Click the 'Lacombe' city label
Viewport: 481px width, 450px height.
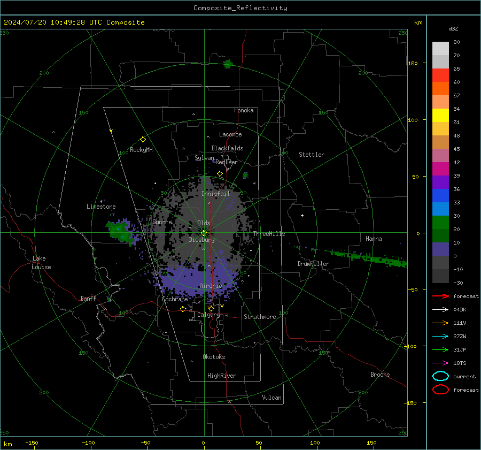[x=230, y=134]
